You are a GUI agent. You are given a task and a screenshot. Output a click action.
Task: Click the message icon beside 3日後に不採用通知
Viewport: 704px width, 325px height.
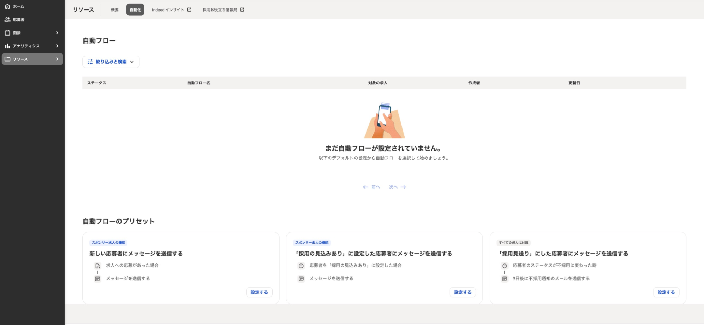click(x=505, y=279)
